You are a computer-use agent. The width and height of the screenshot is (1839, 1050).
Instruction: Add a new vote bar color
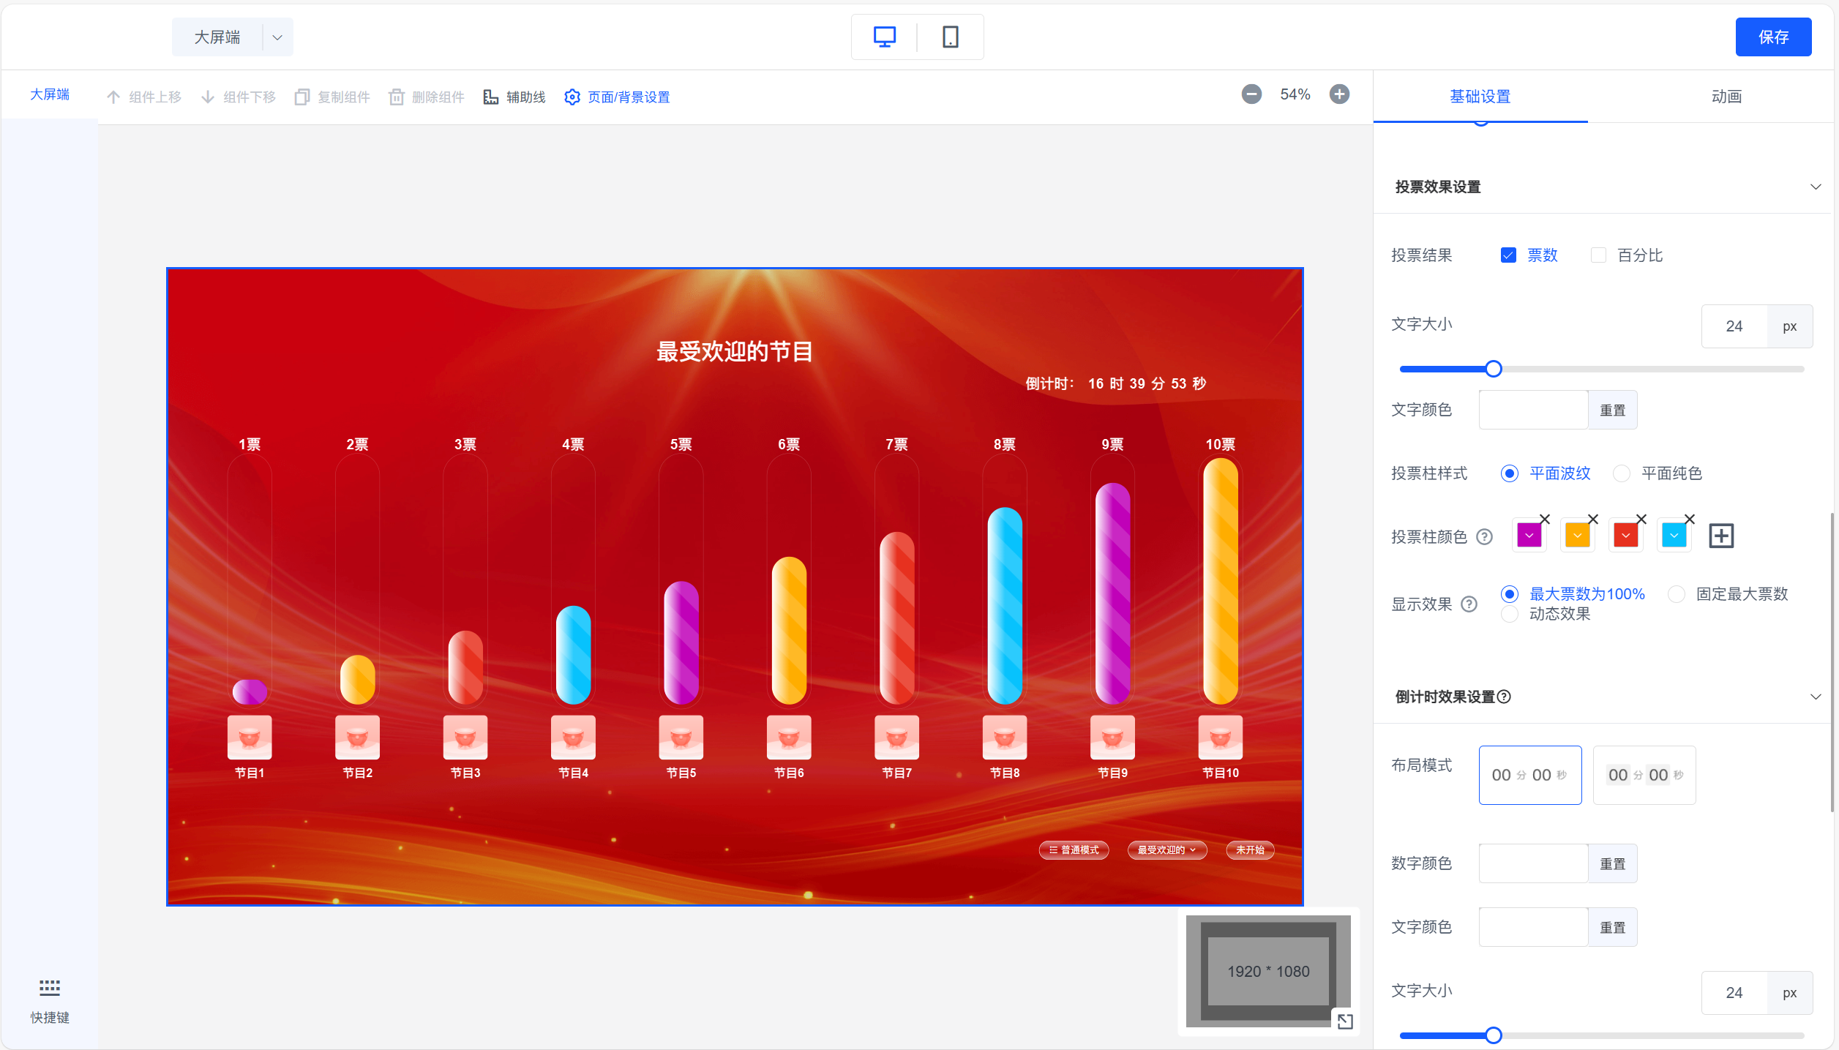(x=1720, y=536)
